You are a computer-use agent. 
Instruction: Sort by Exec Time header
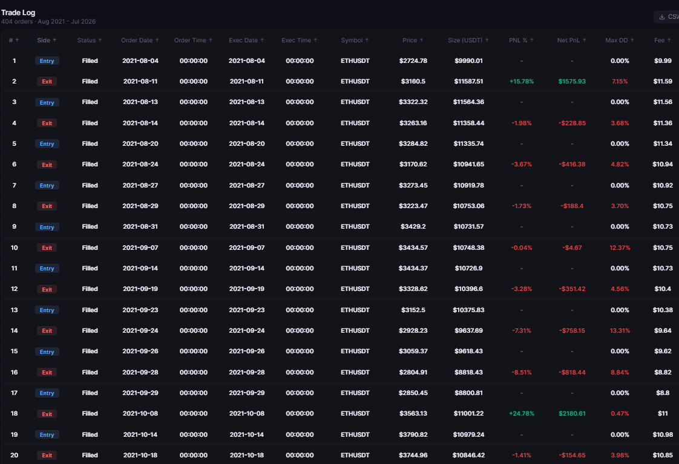pyautogui.click(x=299, y=41)
